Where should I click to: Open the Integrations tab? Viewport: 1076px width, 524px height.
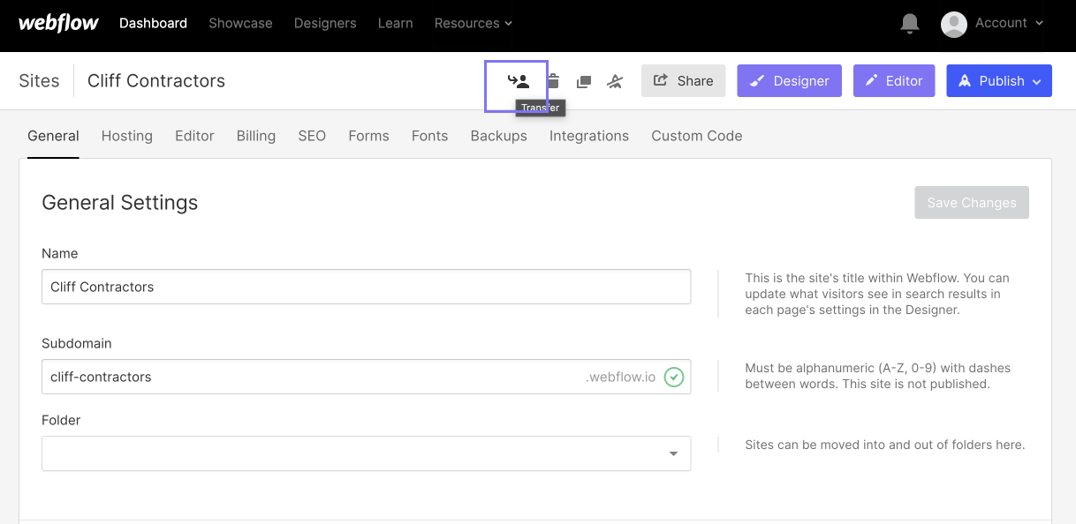(589, 136)
